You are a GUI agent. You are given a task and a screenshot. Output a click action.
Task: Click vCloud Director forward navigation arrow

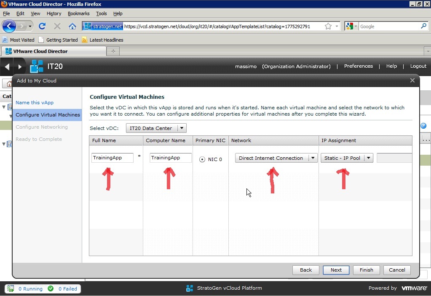pos(19,66)
